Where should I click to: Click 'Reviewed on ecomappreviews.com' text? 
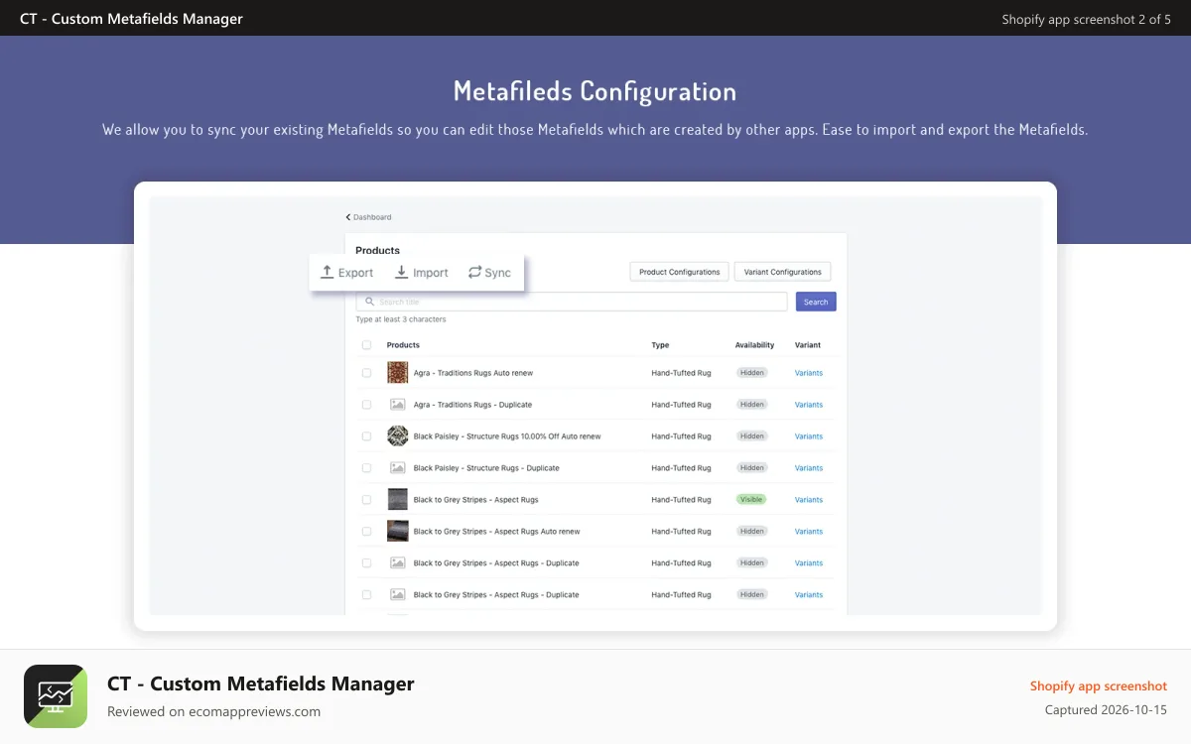[214, 711]
